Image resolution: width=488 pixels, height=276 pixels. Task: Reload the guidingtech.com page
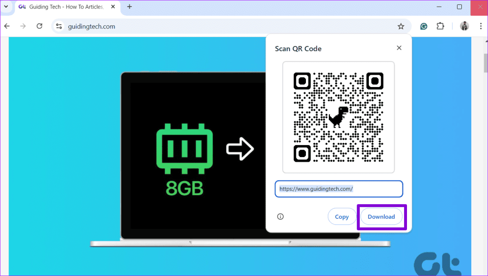[x=39, y=27]
